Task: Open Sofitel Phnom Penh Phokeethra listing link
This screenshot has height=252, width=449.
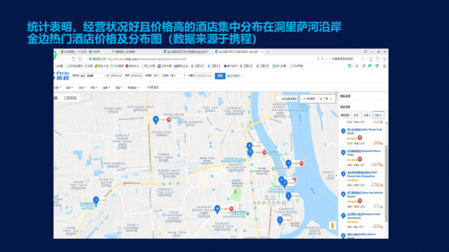Action: click(362, 175)
